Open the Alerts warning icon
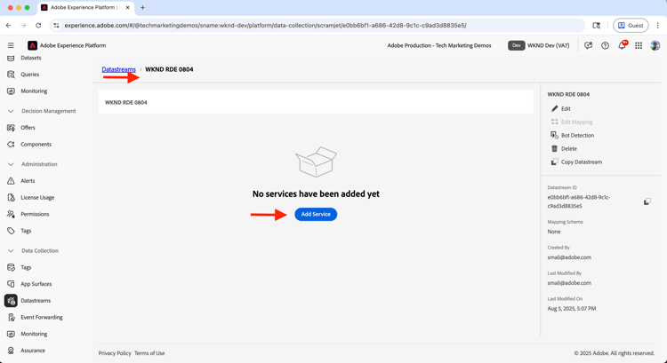The image size is (667, 363). [11, 181]
